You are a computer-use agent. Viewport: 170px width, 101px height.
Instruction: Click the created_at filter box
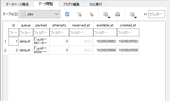point(128,32)
